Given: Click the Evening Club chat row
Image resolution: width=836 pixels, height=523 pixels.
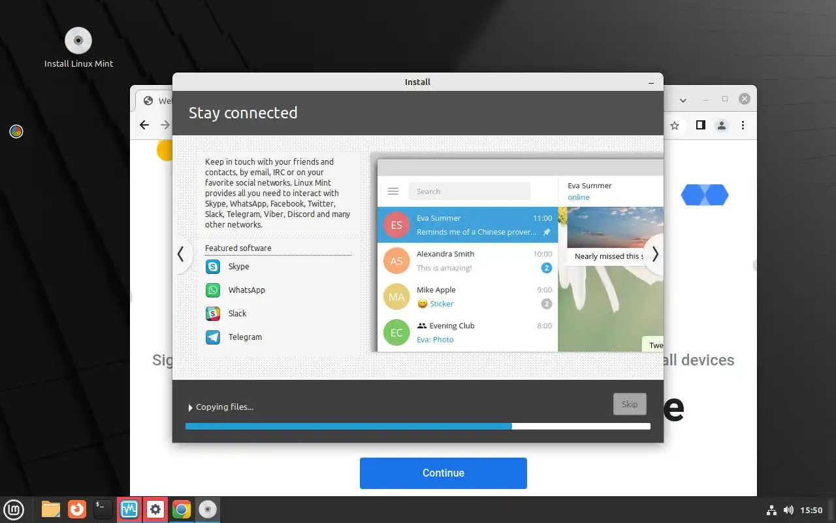Looking at the screenshot, I should click(468, 333).
